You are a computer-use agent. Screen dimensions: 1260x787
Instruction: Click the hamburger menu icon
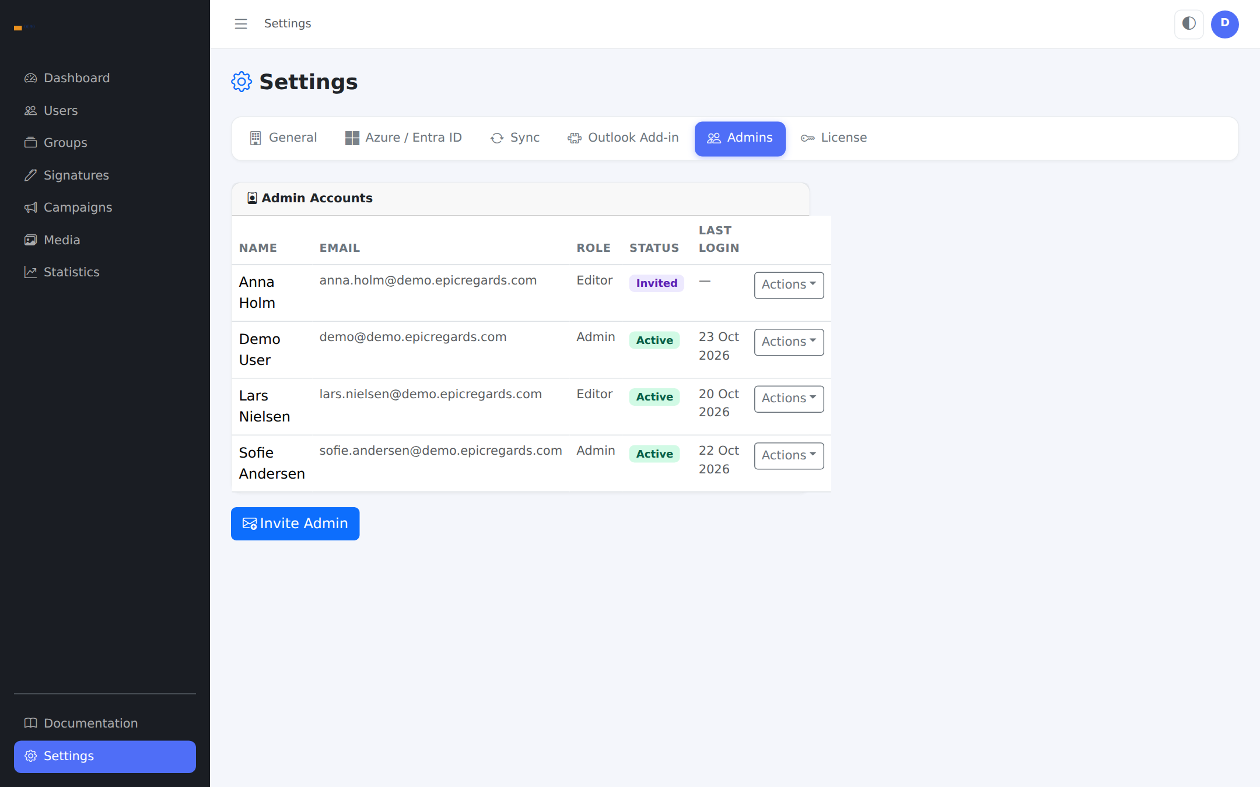click(241, 24)
